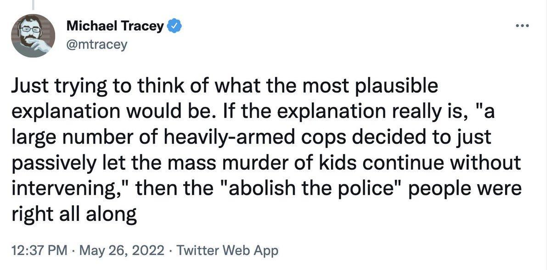Open the @mtracey handle link
The height and width of the screenshot is (270, 551).
click(x=96, y=44)
